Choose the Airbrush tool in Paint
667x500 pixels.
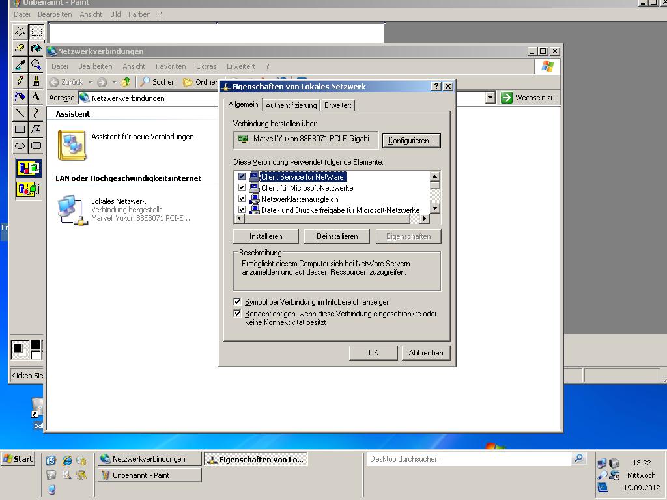(x=20, y=96)
